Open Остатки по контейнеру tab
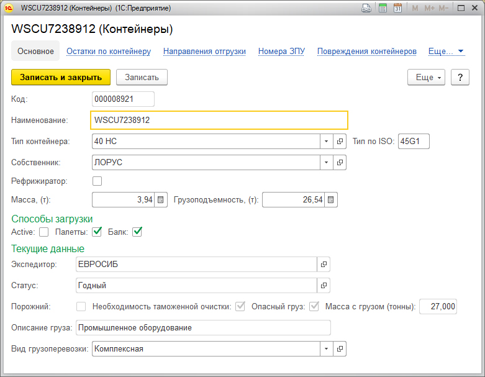 (109, 52)
